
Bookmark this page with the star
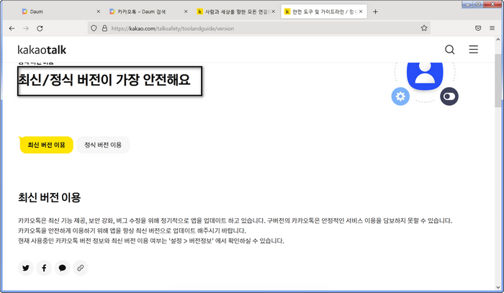[x=424, y=28]
